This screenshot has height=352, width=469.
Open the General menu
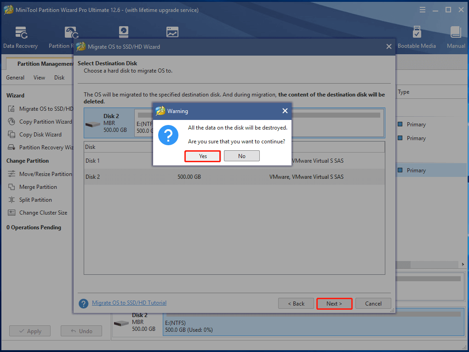click(15, 78)
